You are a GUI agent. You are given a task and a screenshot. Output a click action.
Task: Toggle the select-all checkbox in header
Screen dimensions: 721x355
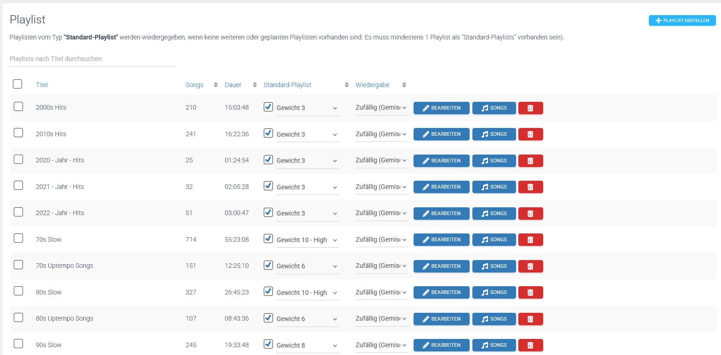tap(17, 84)
